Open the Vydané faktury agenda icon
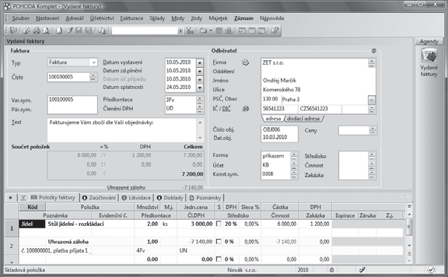This screenshot has width=448, height=277. 429,56
